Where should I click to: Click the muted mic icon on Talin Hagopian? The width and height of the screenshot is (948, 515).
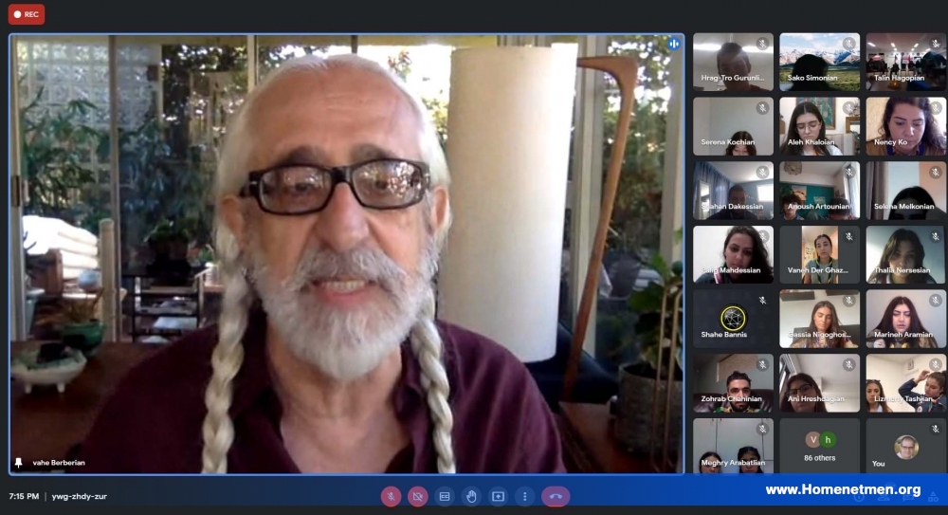coord(936,44)
